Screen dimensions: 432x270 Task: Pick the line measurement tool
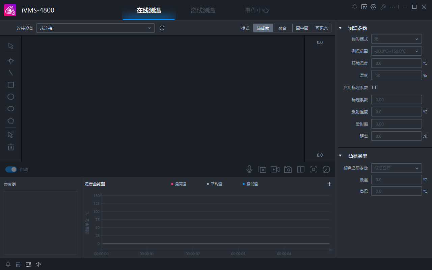pyautogui.click(x=11, y=73)
